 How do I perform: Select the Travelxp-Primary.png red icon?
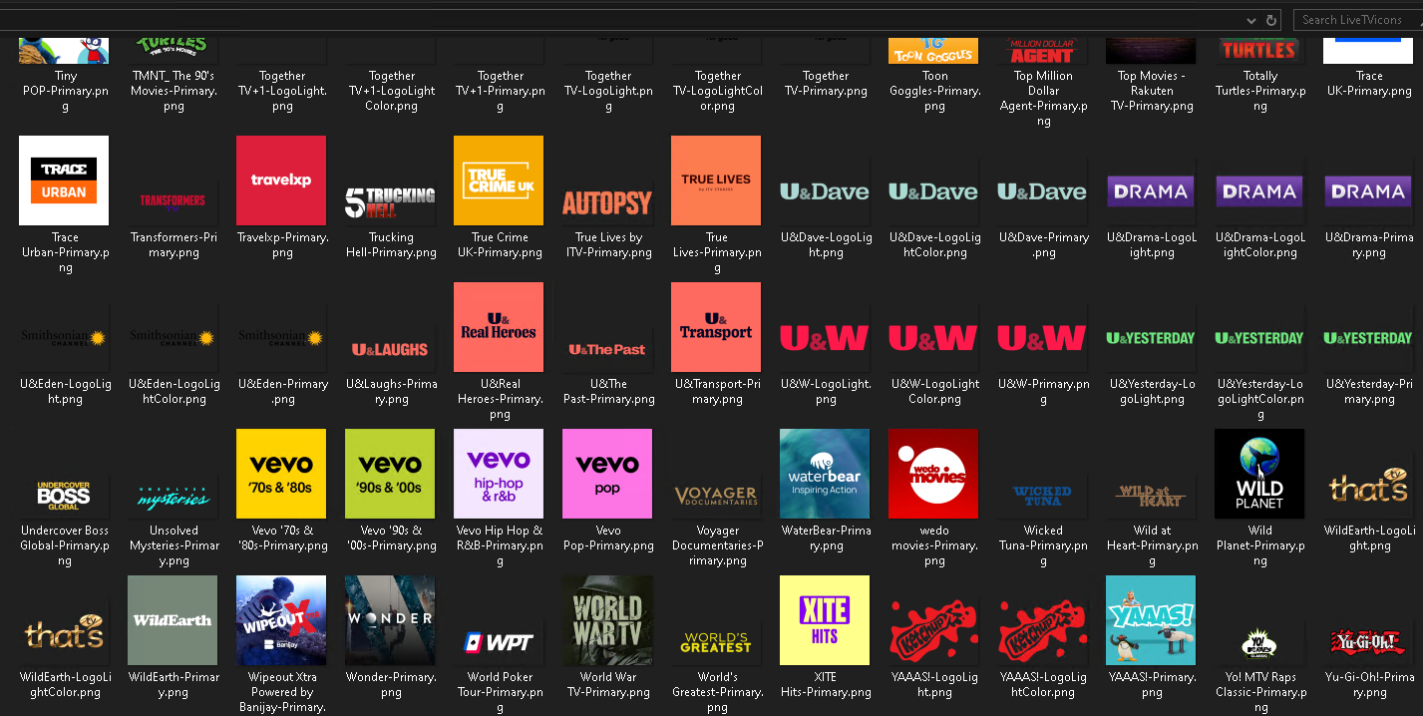point(281,180)
